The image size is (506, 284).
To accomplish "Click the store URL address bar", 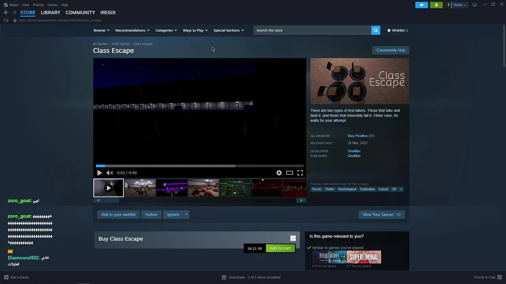I will pyautogui.click(x=60, y=20).
